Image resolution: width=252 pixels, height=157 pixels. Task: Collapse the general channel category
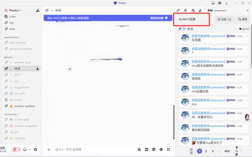pos(10,57)
